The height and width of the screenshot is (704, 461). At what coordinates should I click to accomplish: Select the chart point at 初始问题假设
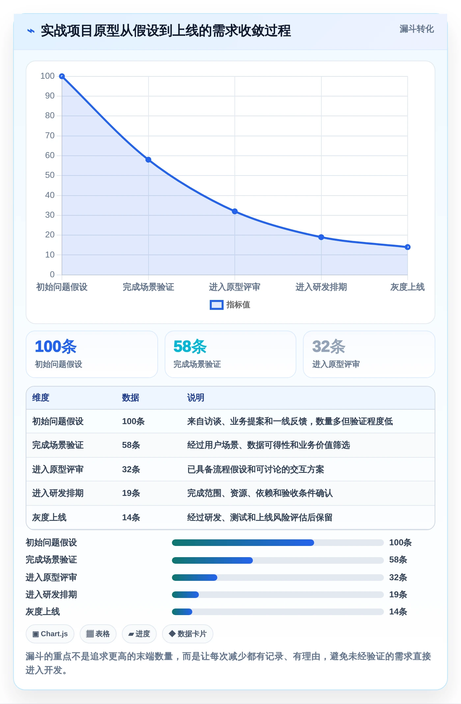62,76
